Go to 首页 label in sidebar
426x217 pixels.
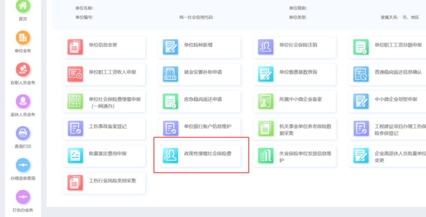23,19
